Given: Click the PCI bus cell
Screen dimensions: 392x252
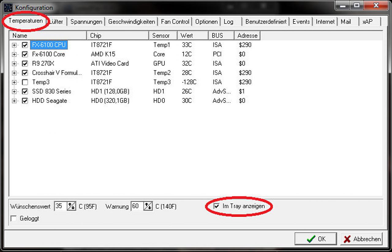Looking at the screenshot, I should (217, 54).
